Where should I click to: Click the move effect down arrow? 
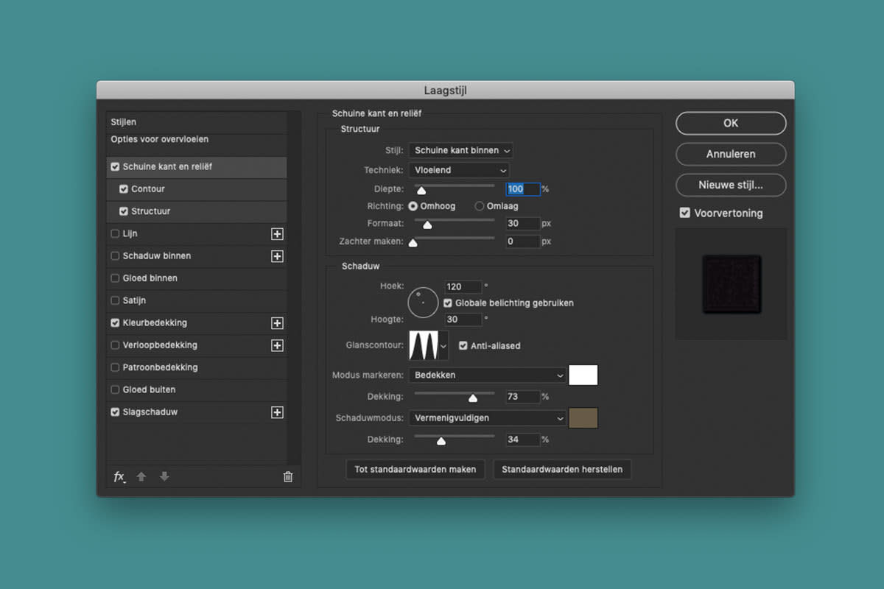click(x=164, y=477)
